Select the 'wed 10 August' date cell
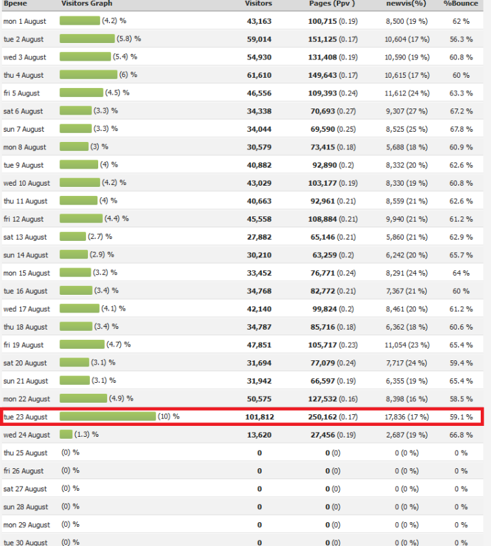This screenshot has width=491, height=546. (27, 183)
